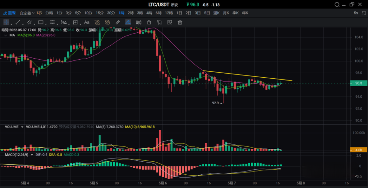
Task: Switch to the 年K timeframe
Action: tap(245, 13)
